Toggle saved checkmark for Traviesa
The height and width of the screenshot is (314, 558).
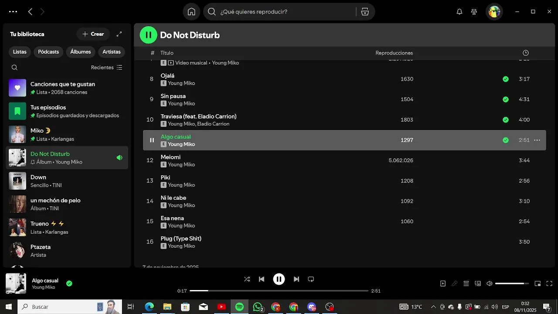(x=506, y=119)
